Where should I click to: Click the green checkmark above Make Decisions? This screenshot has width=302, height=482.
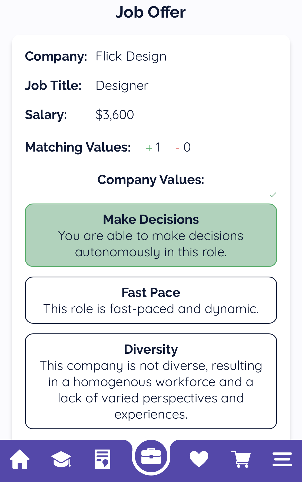point(273,195)
